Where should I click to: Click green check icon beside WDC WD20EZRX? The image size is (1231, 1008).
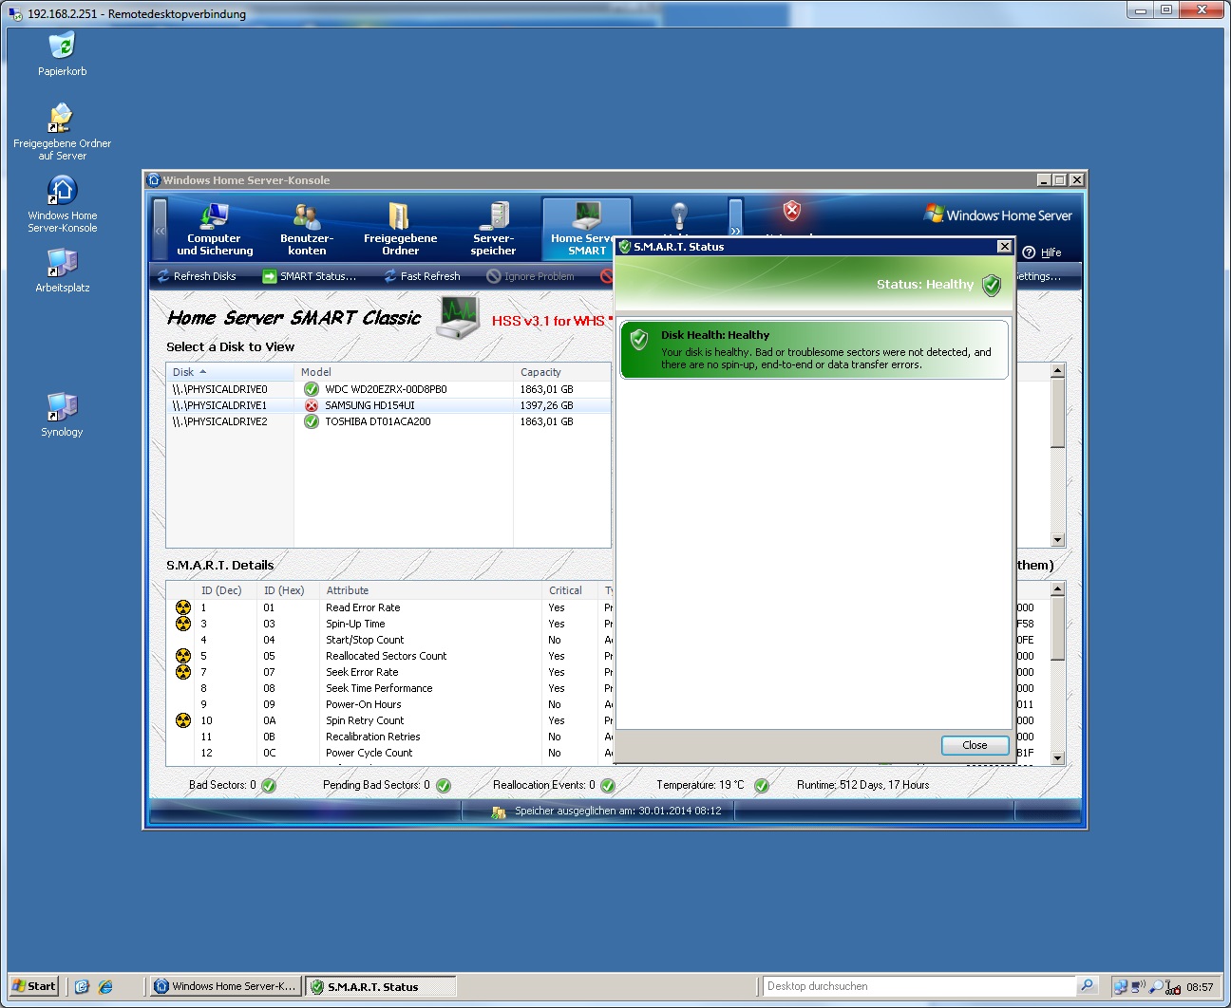(x=311, y=389)
